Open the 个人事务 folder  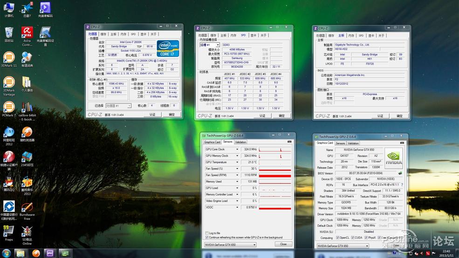(x=27, y=84)
